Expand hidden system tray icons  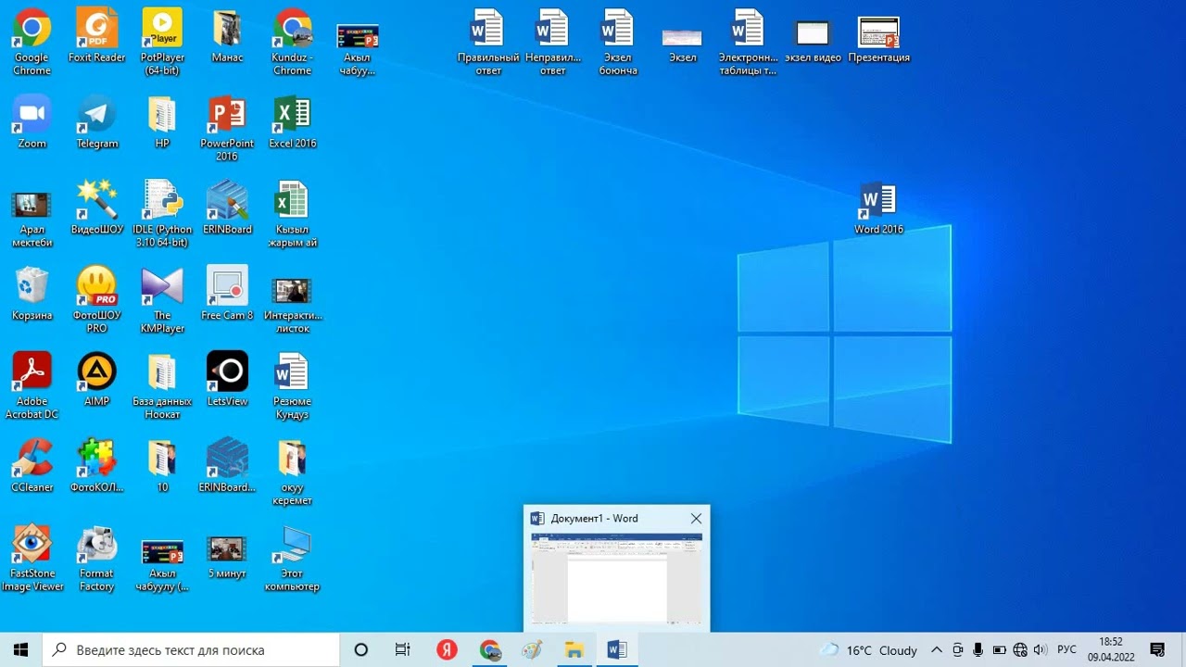click(937, 650)
